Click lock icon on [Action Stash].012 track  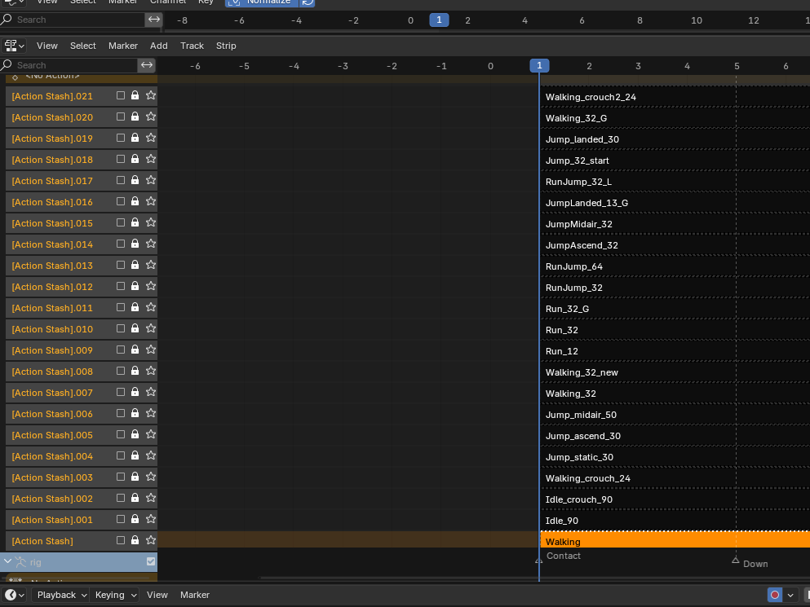pos(135,287)
